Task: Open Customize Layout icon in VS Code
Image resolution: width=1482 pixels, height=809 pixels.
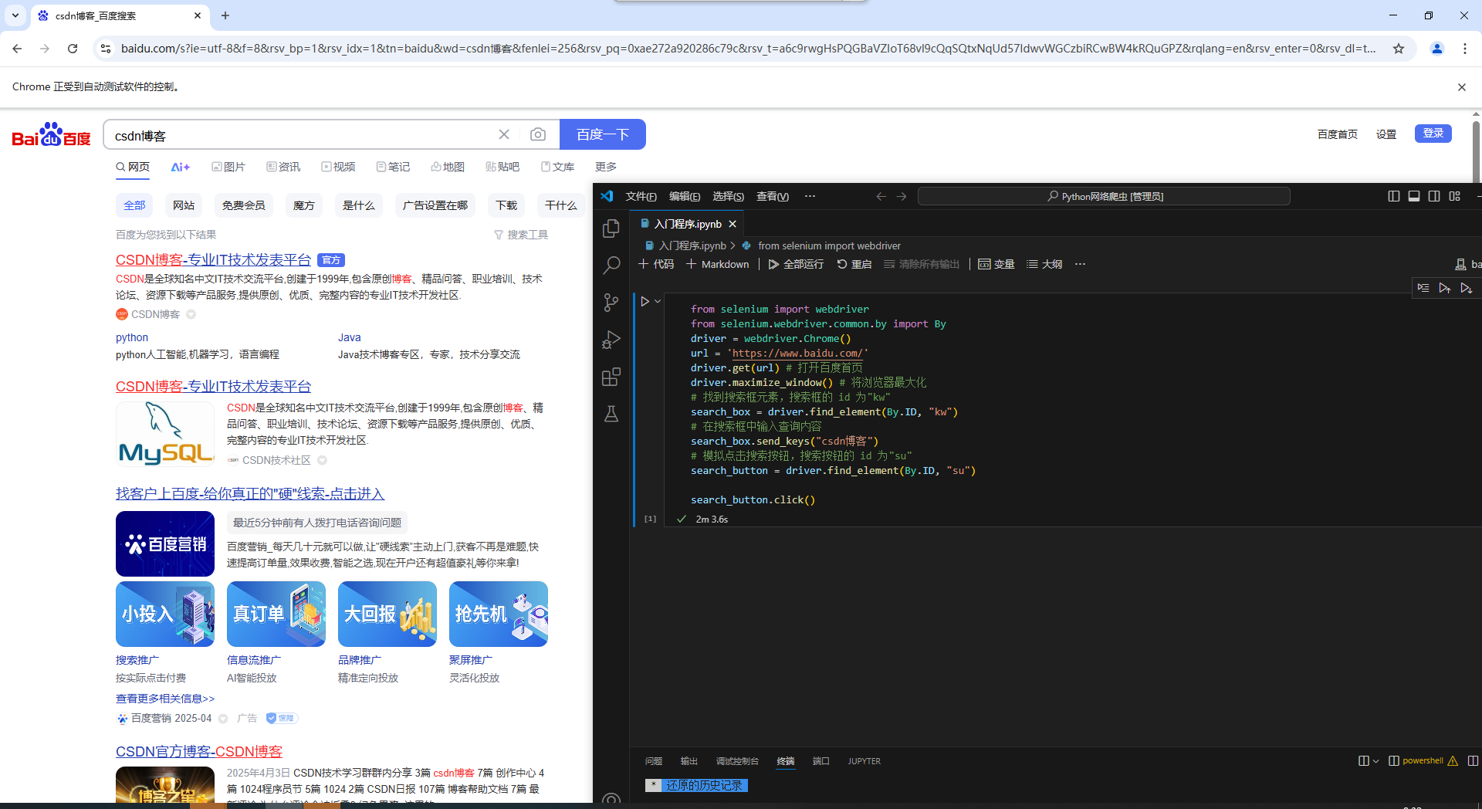Action: pos(1455,197)
